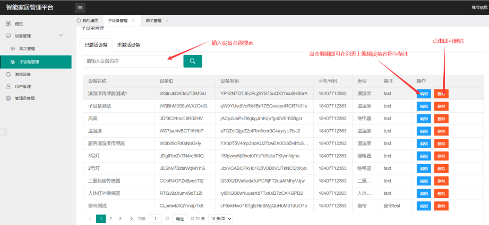The image size is (489, 225).
Task: Go to page 2
Action: click(110, 219)
